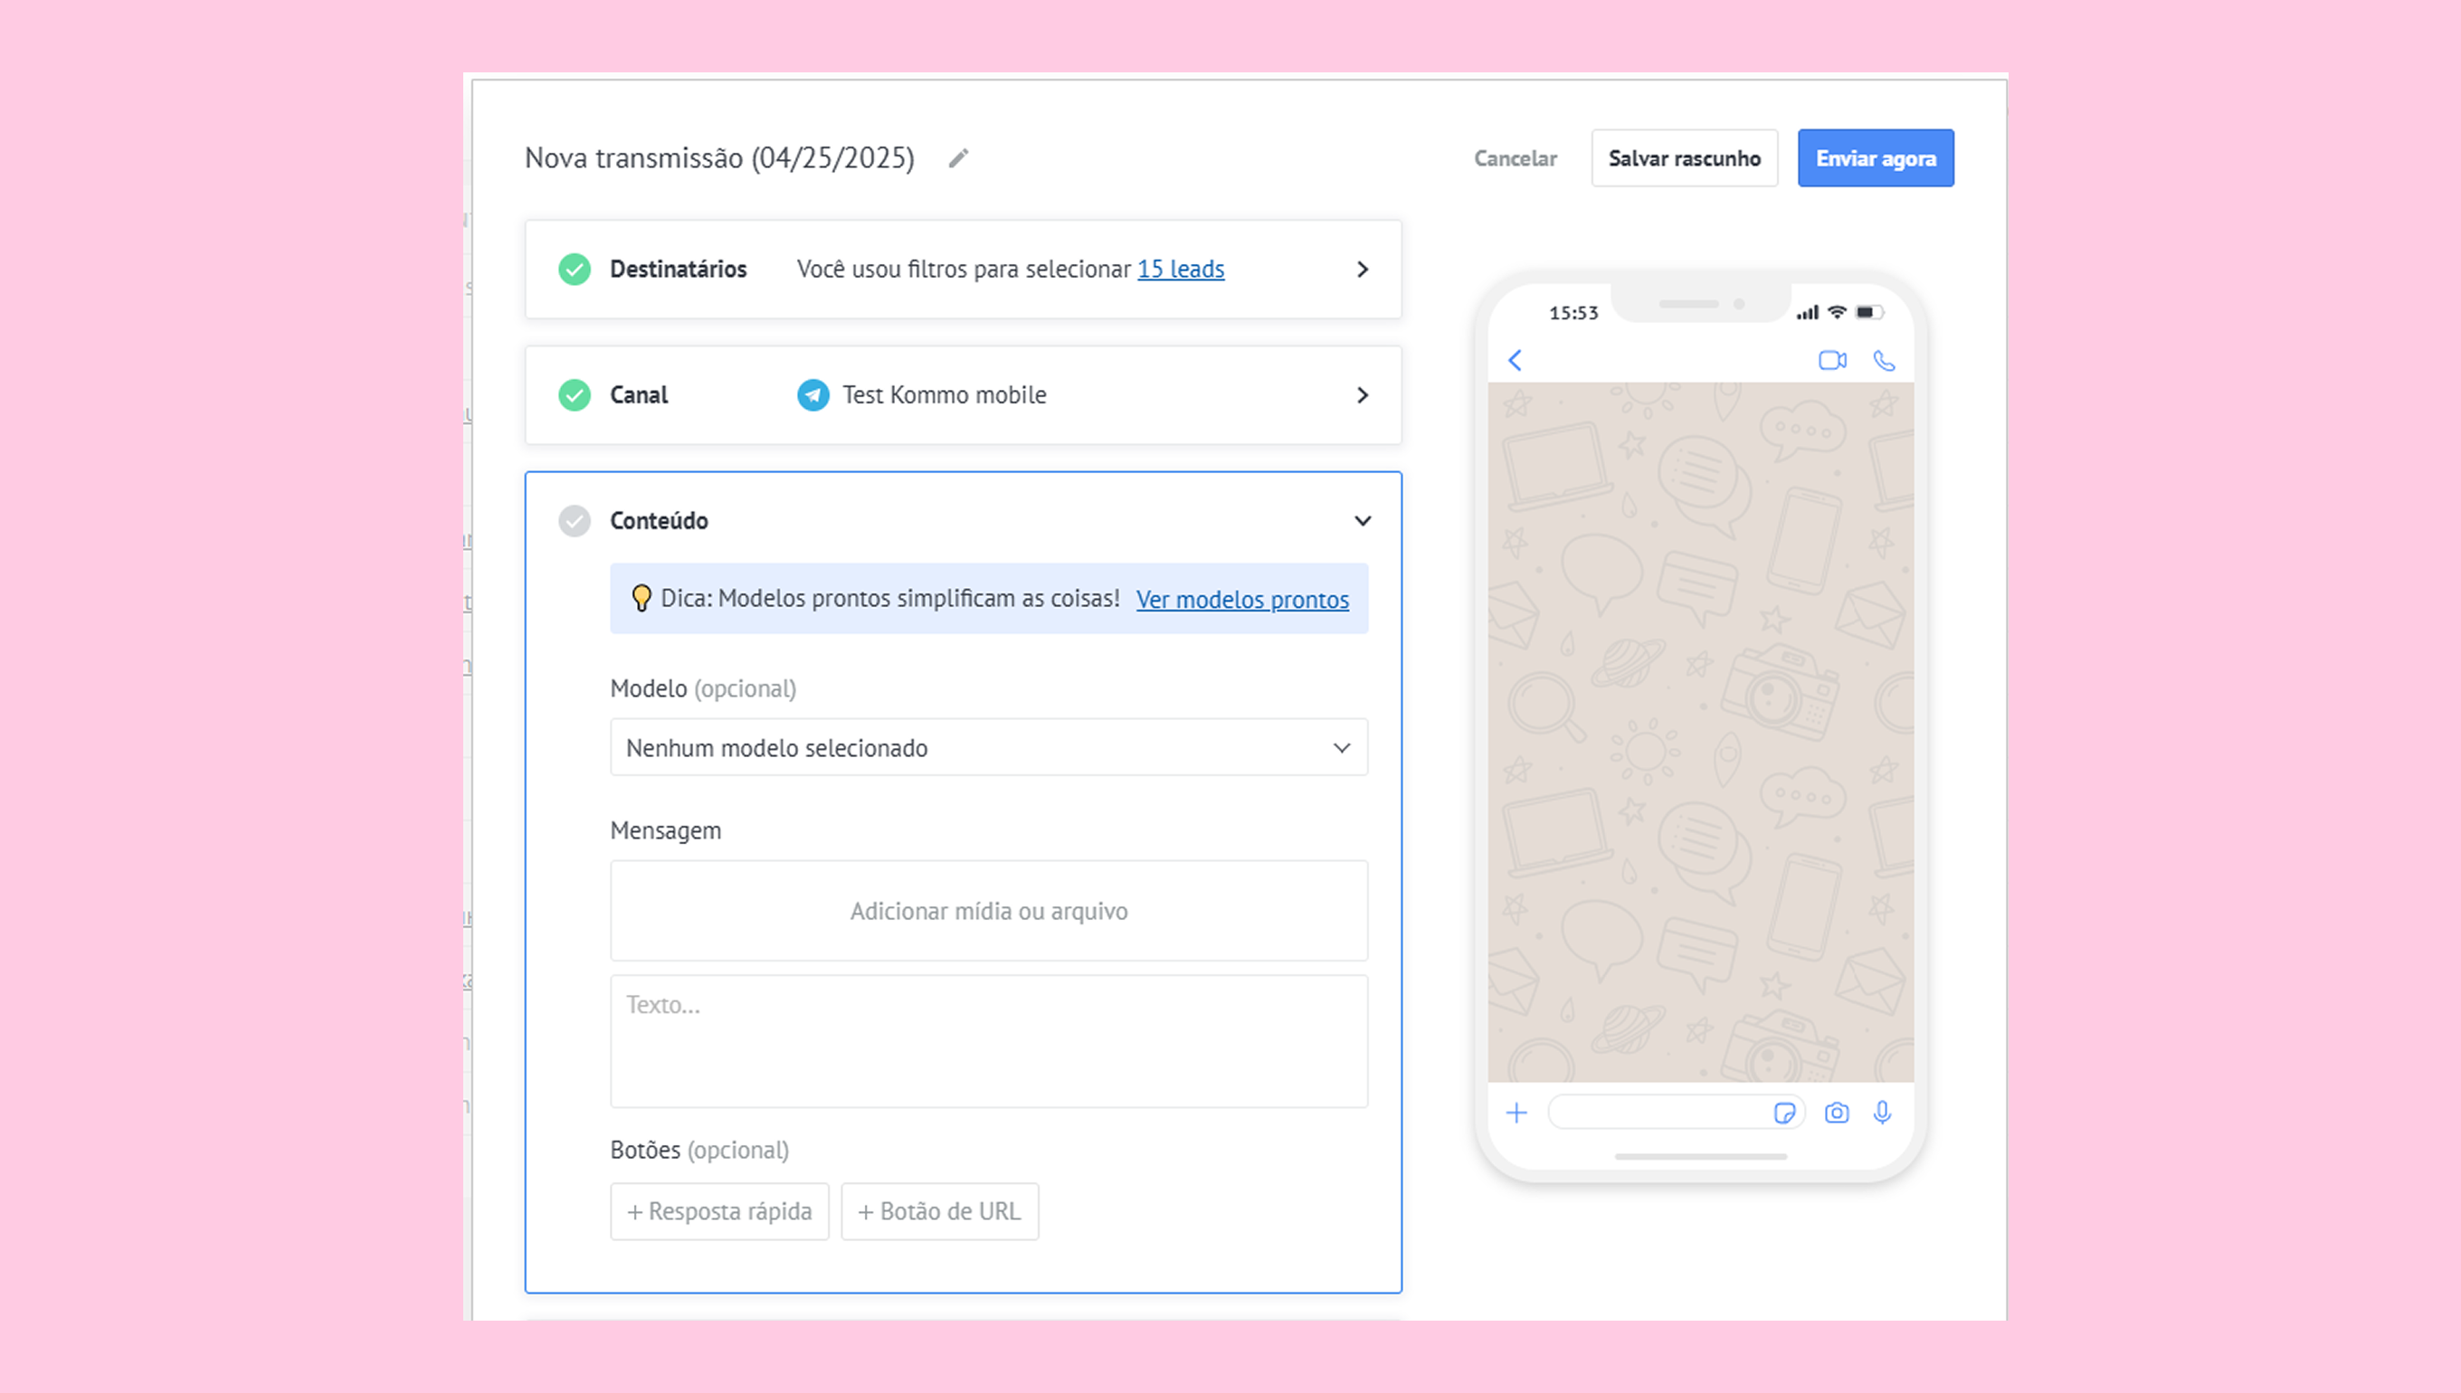Click the Telegram channel icon
The width and height of the screenshot is (2461, 1393).
pyautogui.click(x=813, y=395)
